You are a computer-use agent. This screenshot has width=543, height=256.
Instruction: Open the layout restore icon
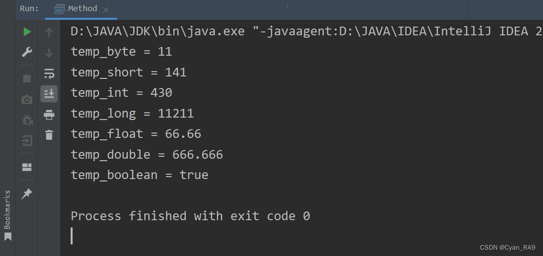point(27,167)
